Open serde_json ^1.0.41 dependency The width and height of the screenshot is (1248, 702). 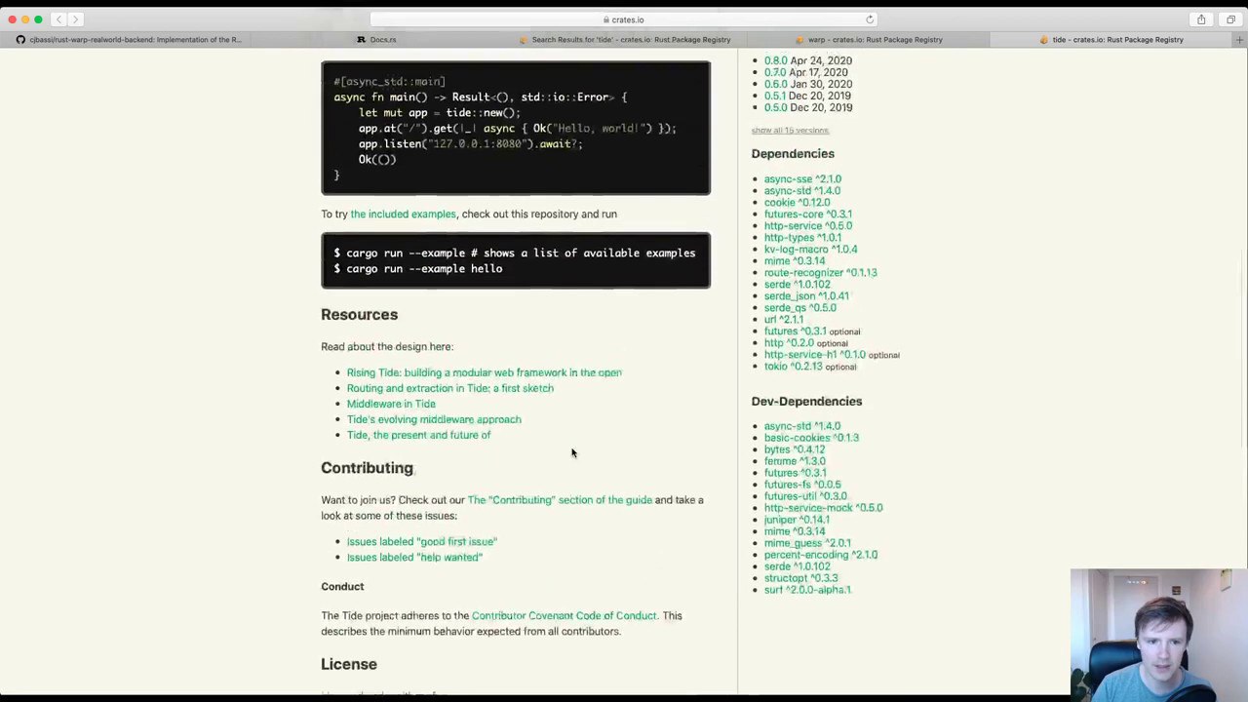tap(806, 296)
